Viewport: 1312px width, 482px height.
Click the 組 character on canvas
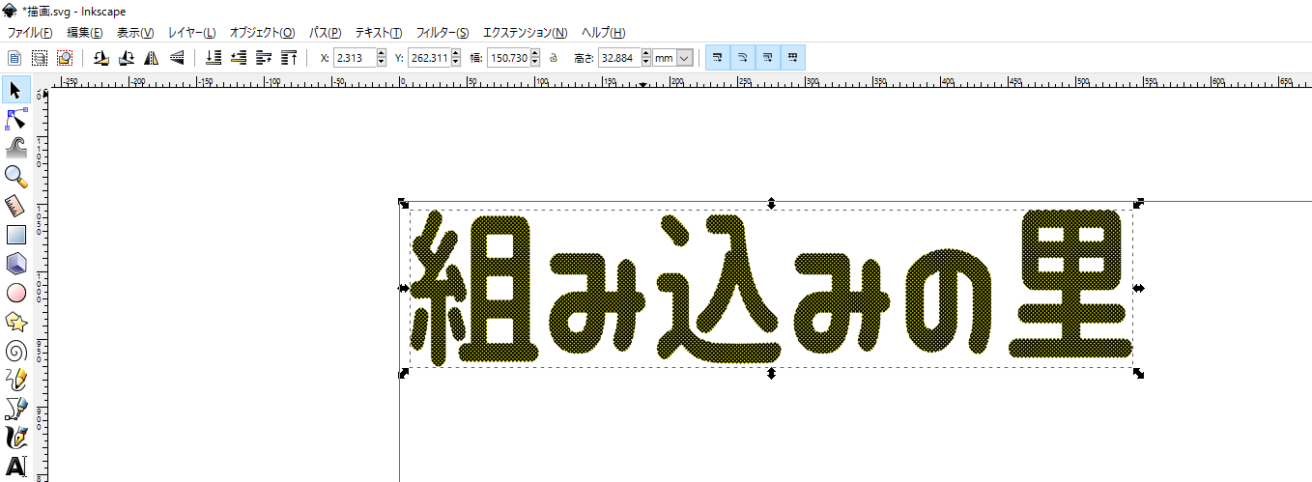(472, 290)
